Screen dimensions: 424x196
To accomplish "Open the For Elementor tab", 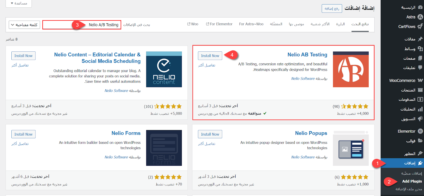I will (219, 24).
